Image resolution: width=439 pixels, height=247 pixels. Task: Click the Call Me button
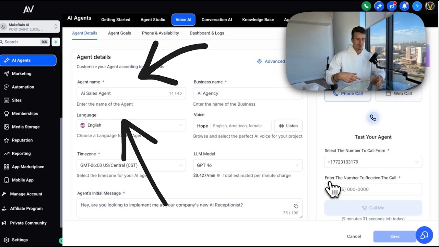pos(373,208)
